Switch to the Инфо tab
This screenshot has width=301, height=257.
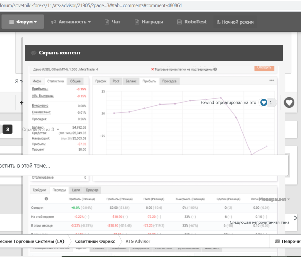tap(37, 81)
